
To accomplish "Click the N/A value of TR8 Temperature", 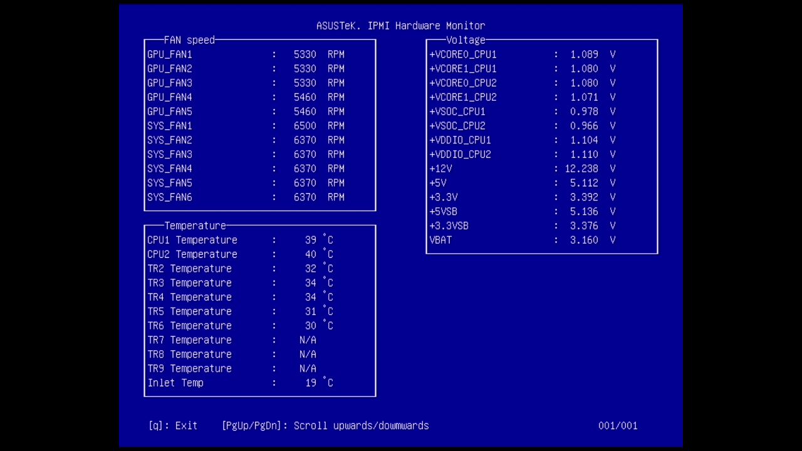I will (308, 355).
